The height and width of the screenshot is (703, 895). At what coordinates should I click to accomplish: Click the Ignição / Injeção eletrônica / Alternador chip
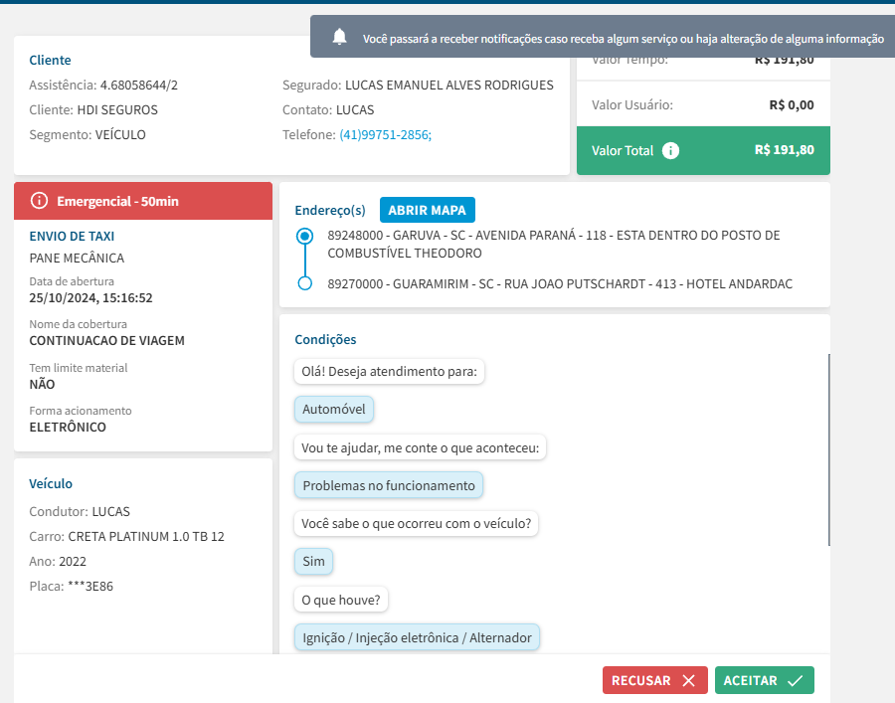coord(417,638)
